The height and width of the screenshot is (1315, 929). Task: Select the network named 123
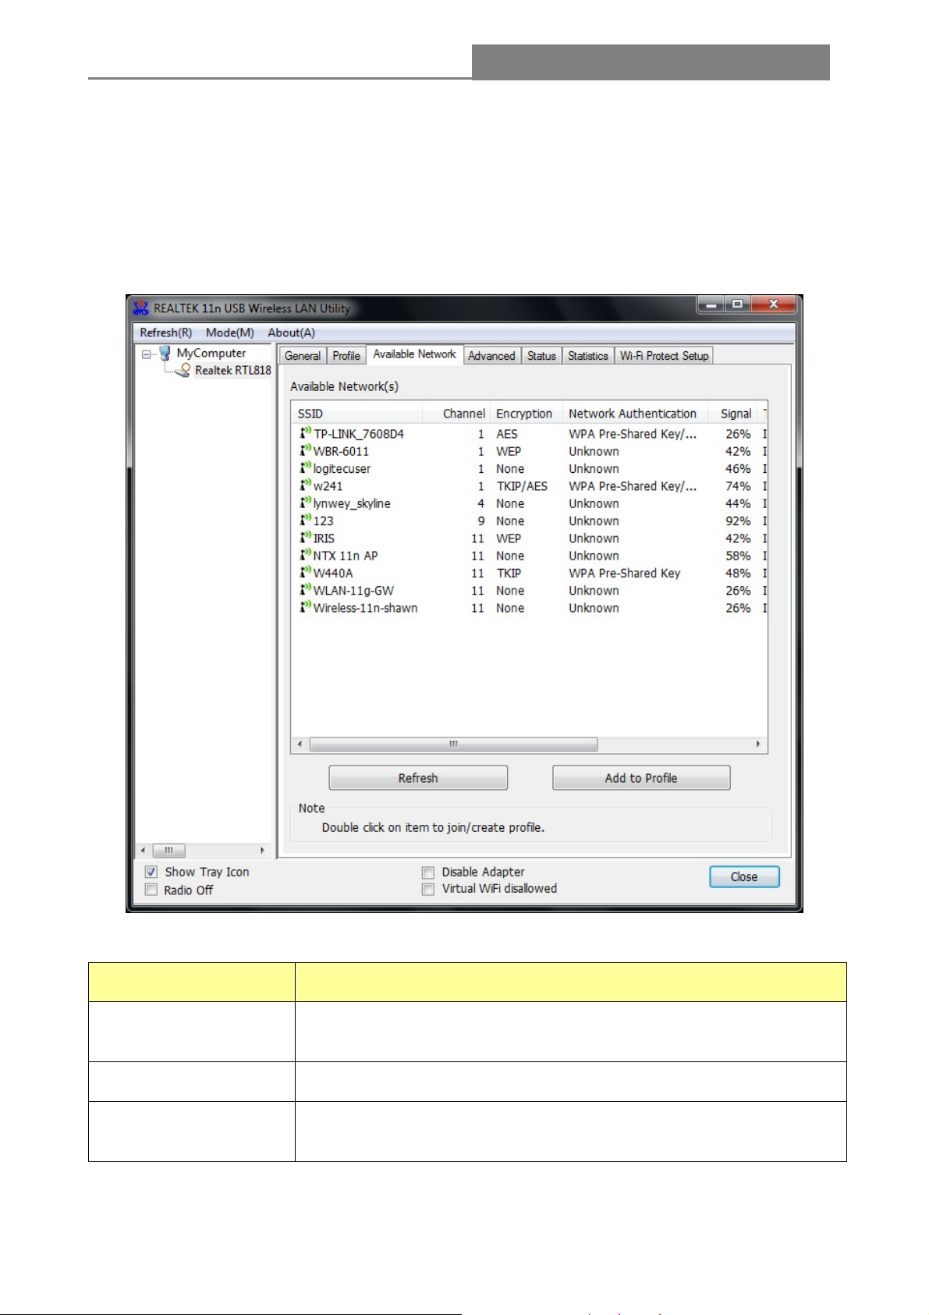[x=530, y=521]
